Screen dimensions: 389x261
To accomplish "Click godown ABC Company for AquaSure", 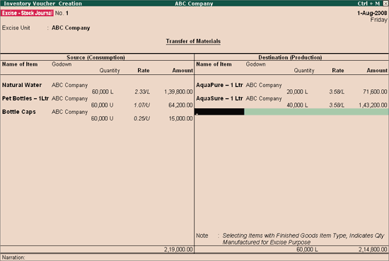I will pos(264,98).
